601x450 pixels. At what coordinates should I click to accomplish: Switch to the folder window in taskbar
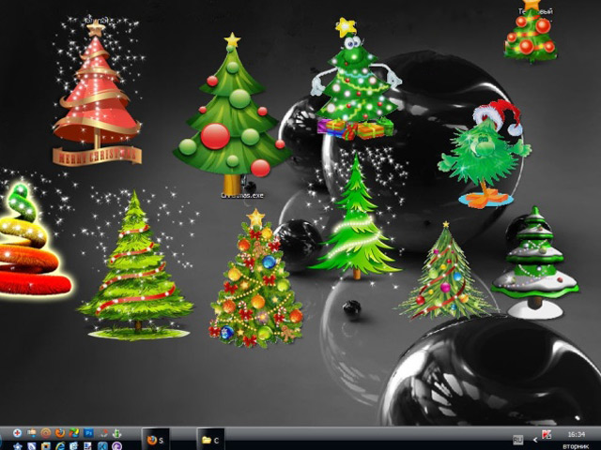210,439
